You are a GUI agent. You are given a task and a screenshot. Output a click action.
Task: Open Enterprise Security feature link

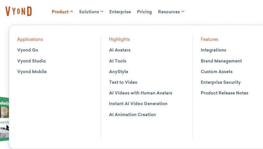click(221, 82)
